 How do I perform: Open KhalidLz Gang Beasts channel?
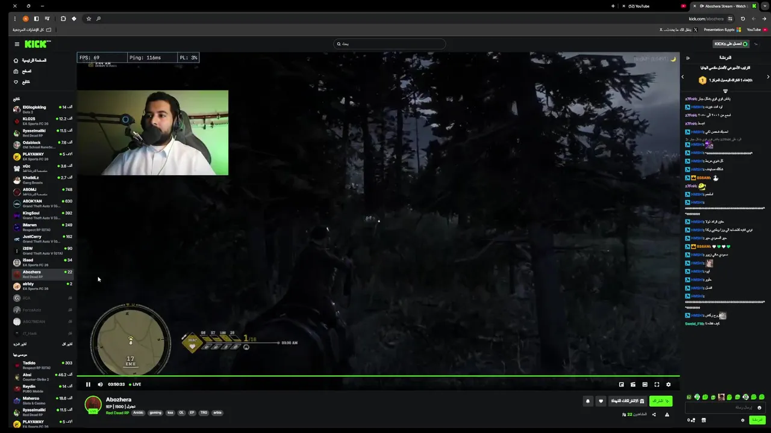coord(43,179)
